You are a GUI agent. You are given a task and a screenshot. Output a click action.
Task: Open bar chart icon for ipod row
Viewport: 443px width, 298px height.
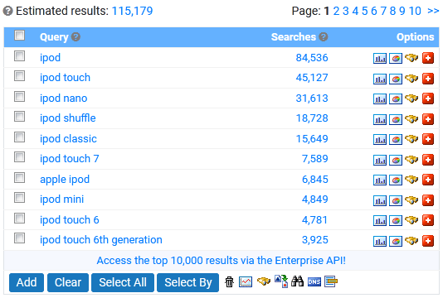(380, 59)
